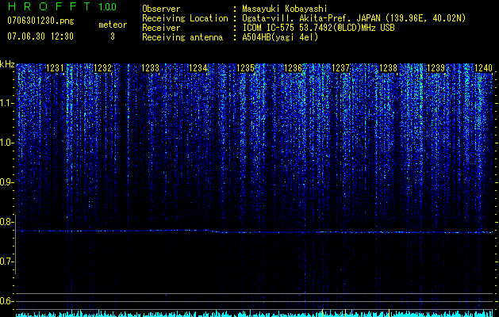499x317 pixels.
Task: Select the version number 1.0.0
Action: coord(108,6)
